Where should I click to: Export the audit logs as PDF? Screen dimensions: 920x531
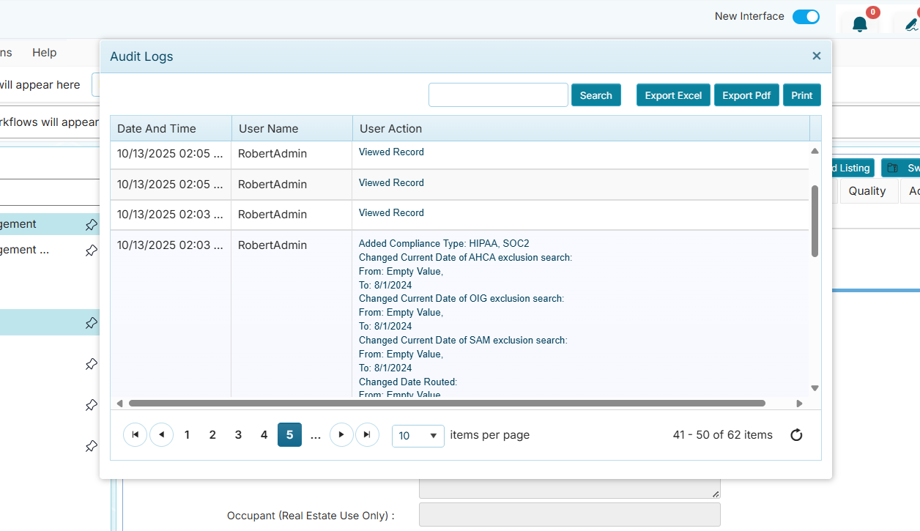pos(746,94)
